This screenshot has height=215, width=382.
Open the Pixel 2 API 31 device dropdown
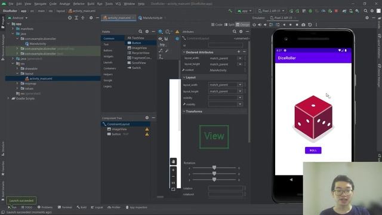click(x=272, y=11)
